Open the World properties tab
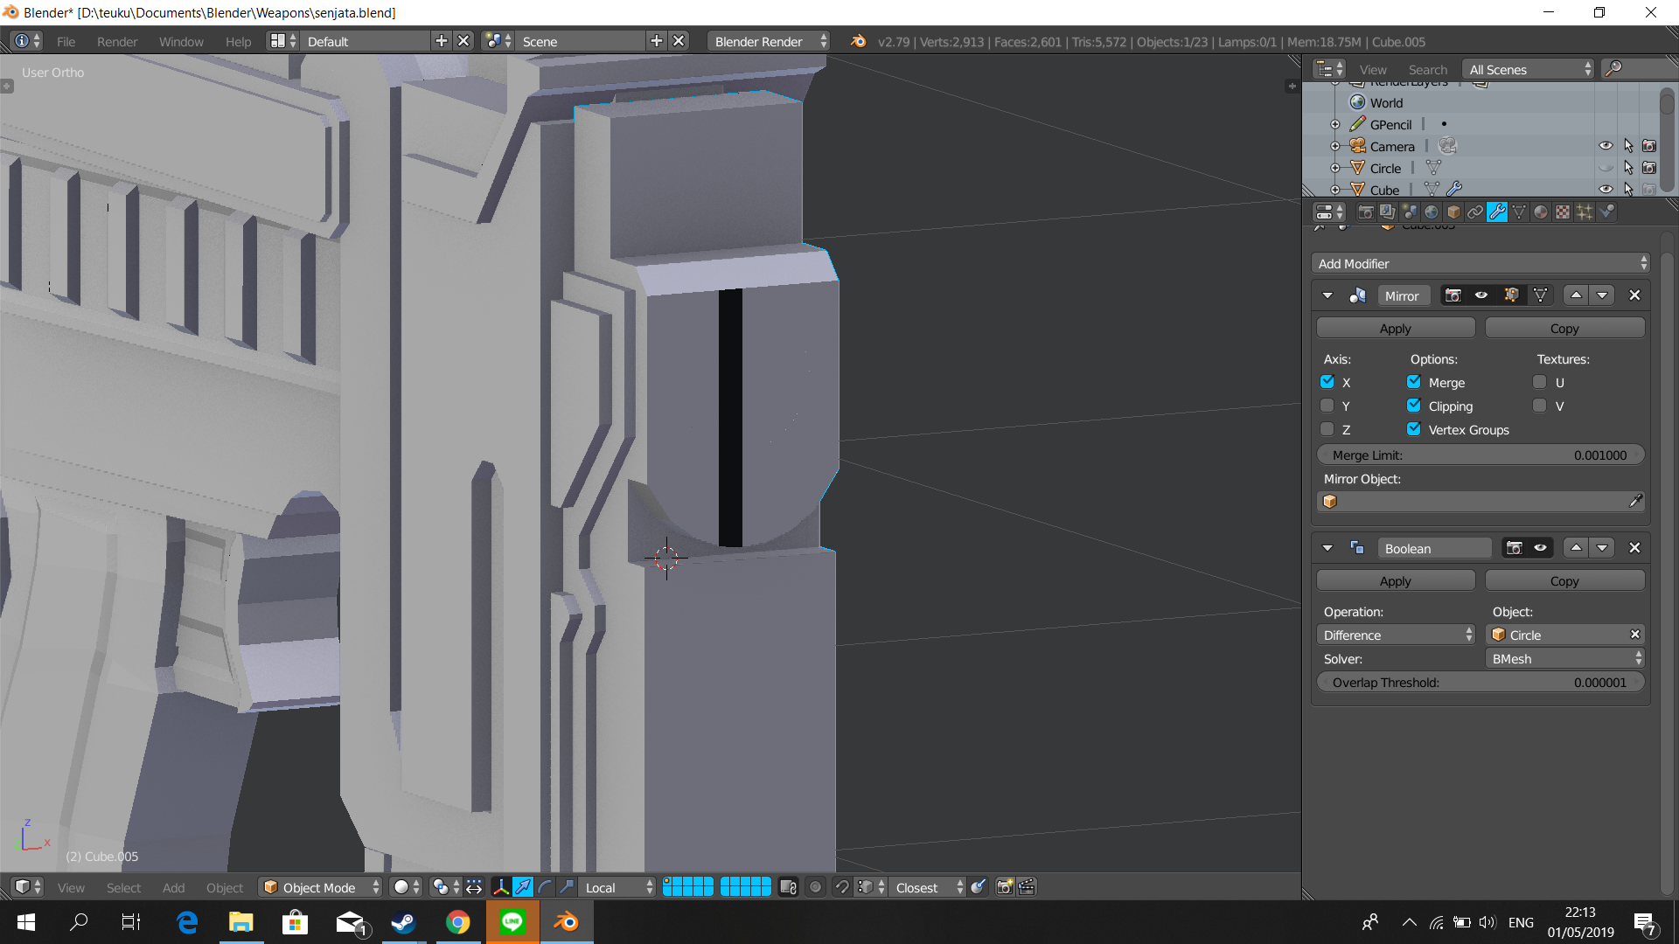 1432,212
